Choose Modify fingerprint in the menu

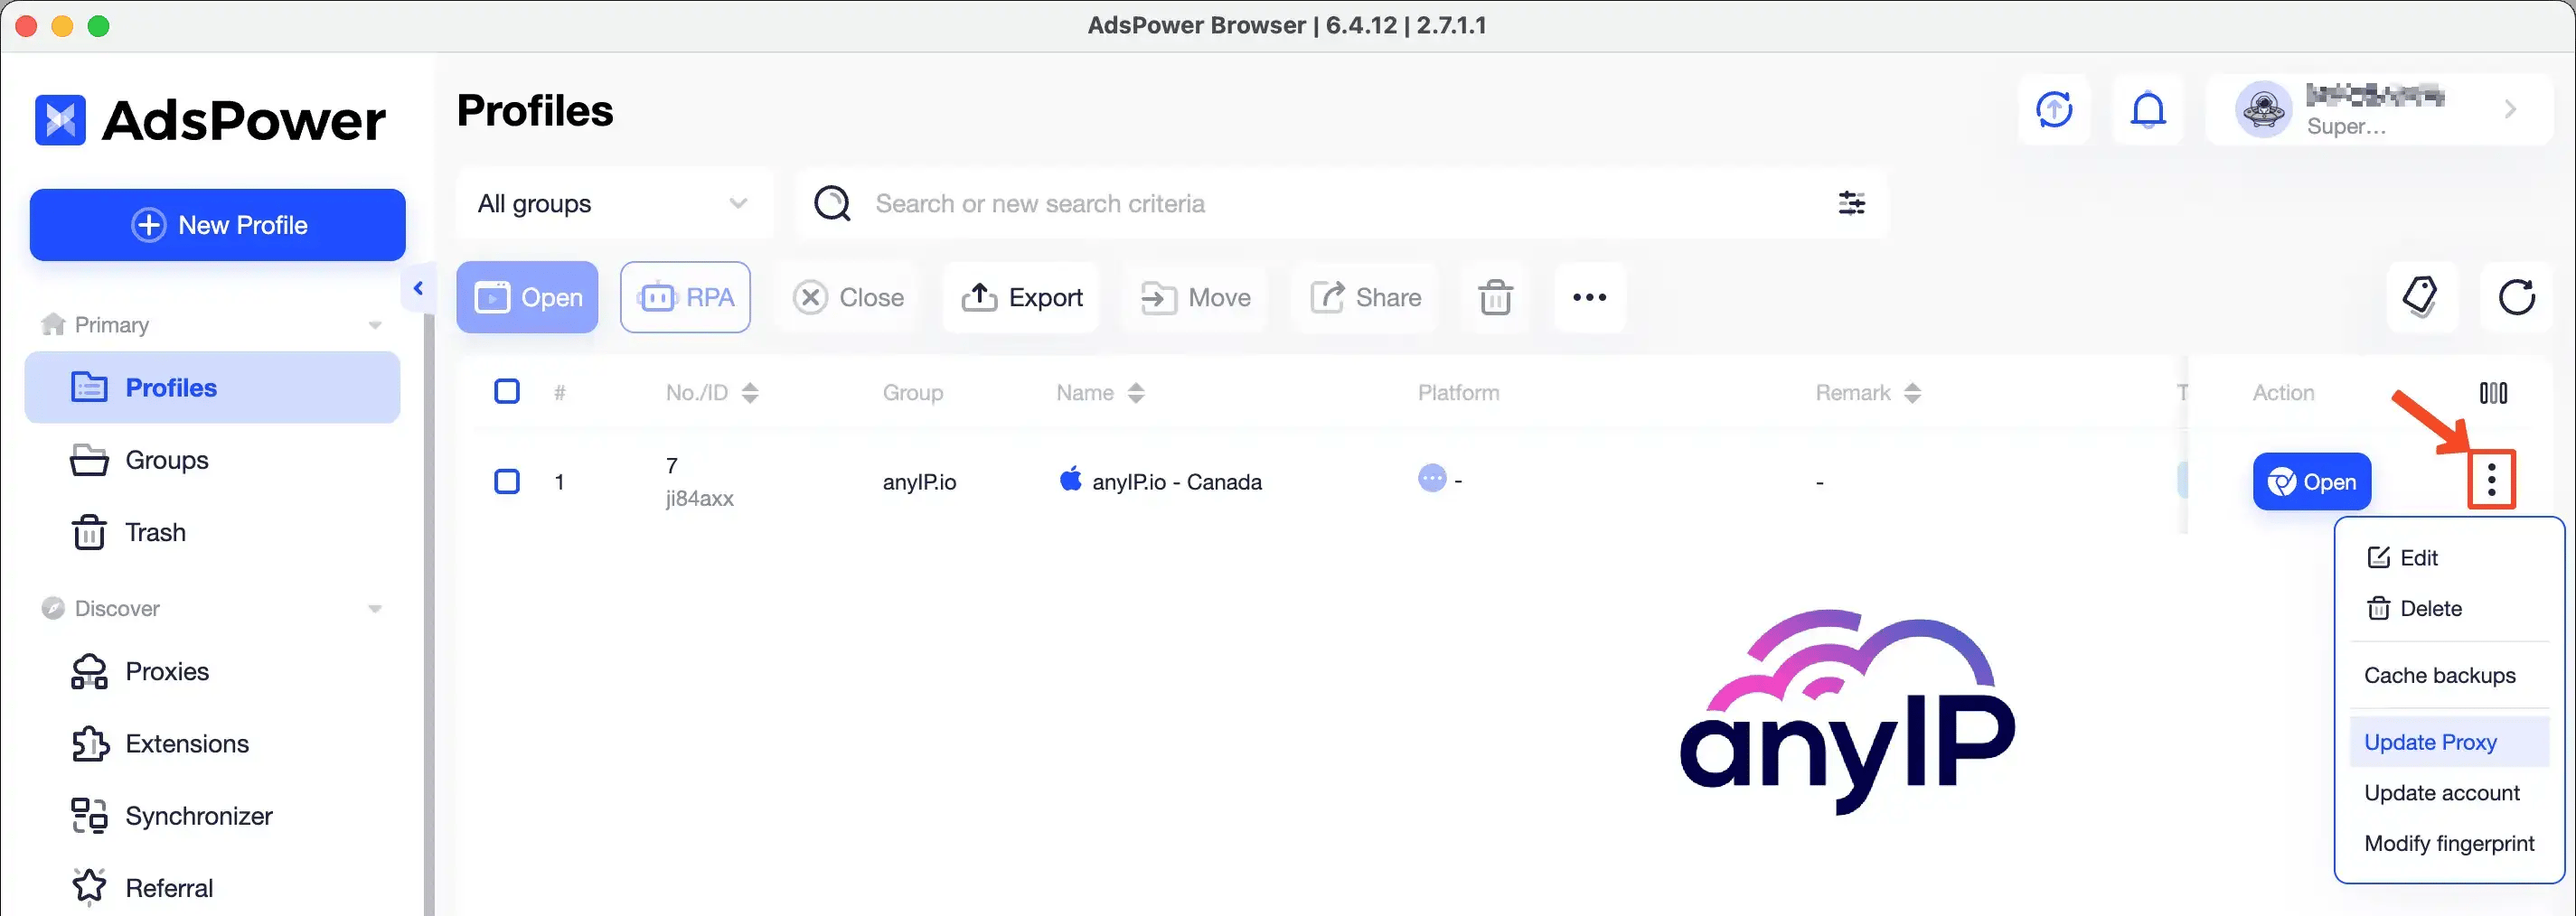click(2449, 843)
